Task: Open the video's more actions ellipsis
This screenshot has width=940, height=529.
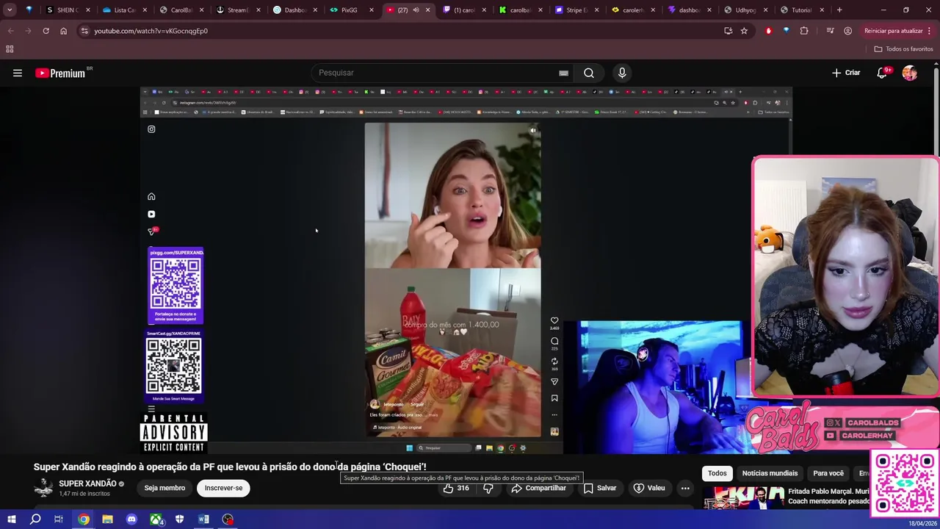Action: click(x=685, y=488)
